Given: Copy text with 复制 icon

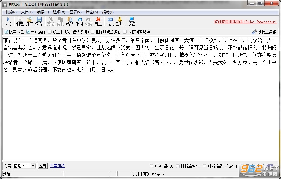Looking at the screenshot, I should point(60,21).
